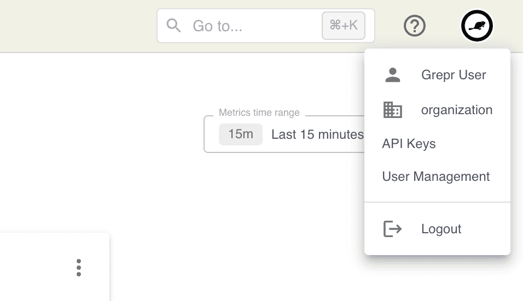
Task: Click the logout arrow icon
Action: [393, 229]
